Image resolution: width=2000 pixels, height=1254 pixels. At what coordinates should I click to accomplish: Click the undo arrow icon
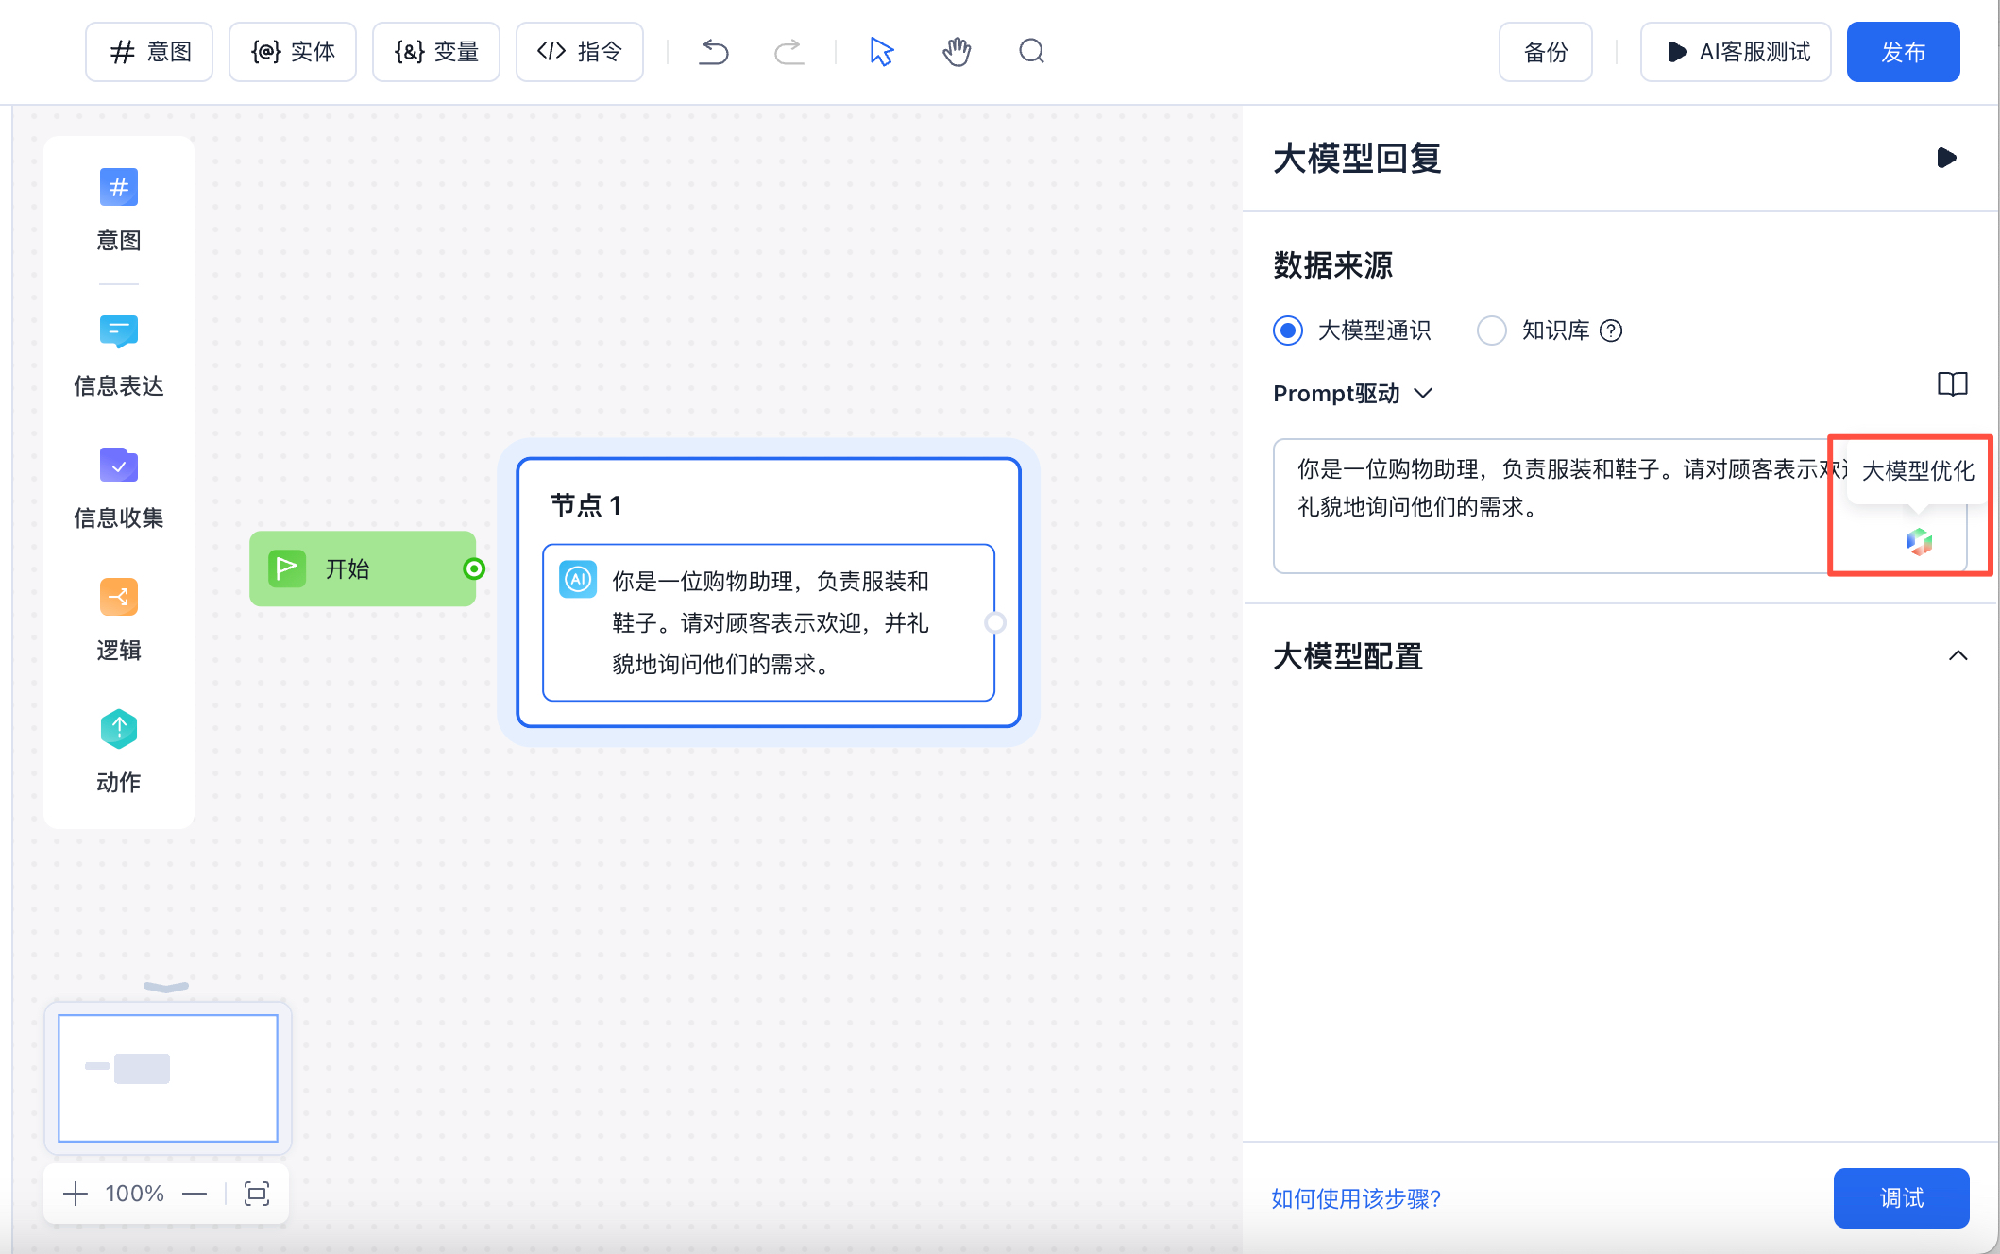[x=714, y=52]
